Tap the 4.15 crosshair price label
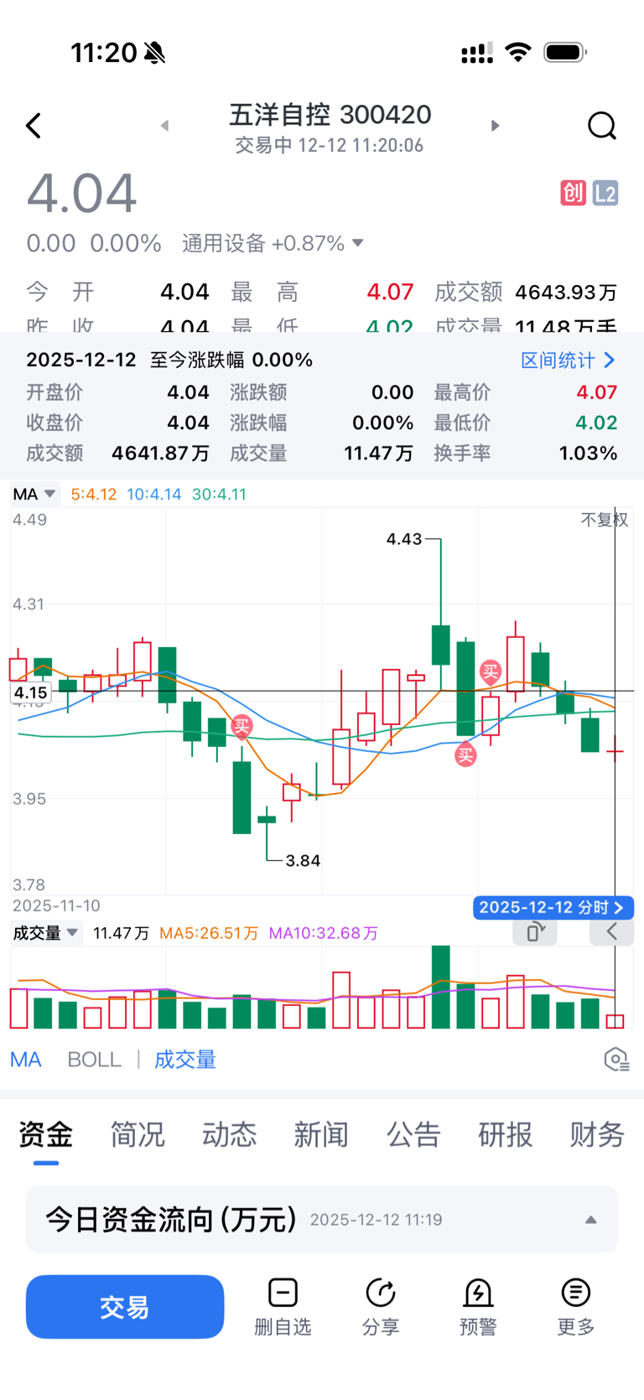This screenshot has width=644, height=1400. tap(31, 692)
